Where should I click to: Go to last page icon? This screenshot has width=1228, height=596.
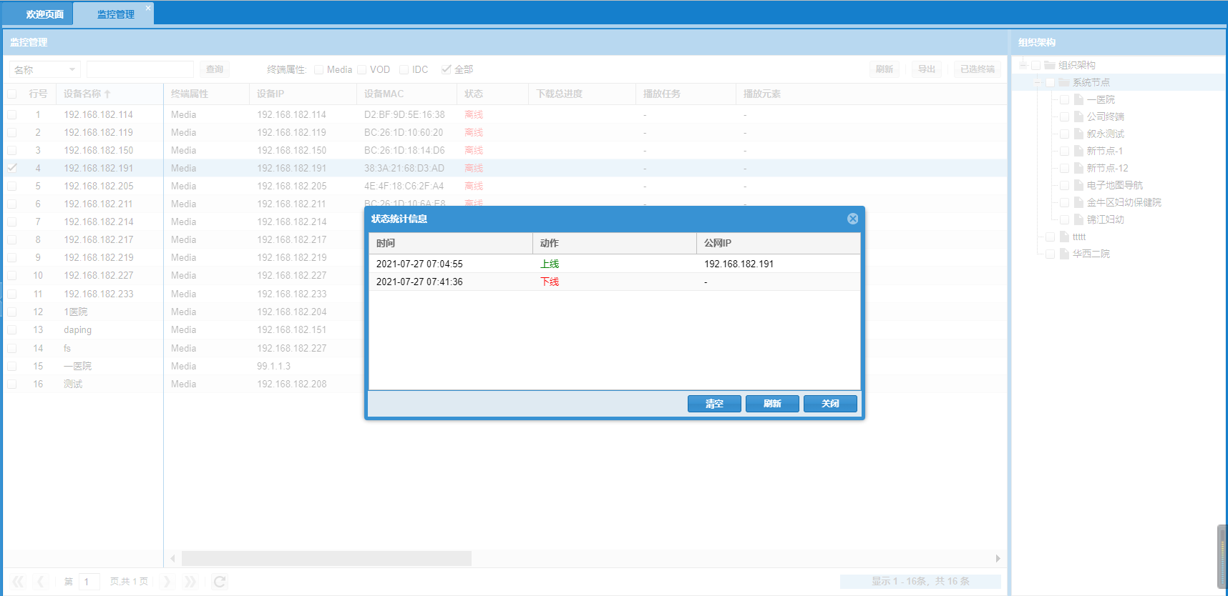190,582
